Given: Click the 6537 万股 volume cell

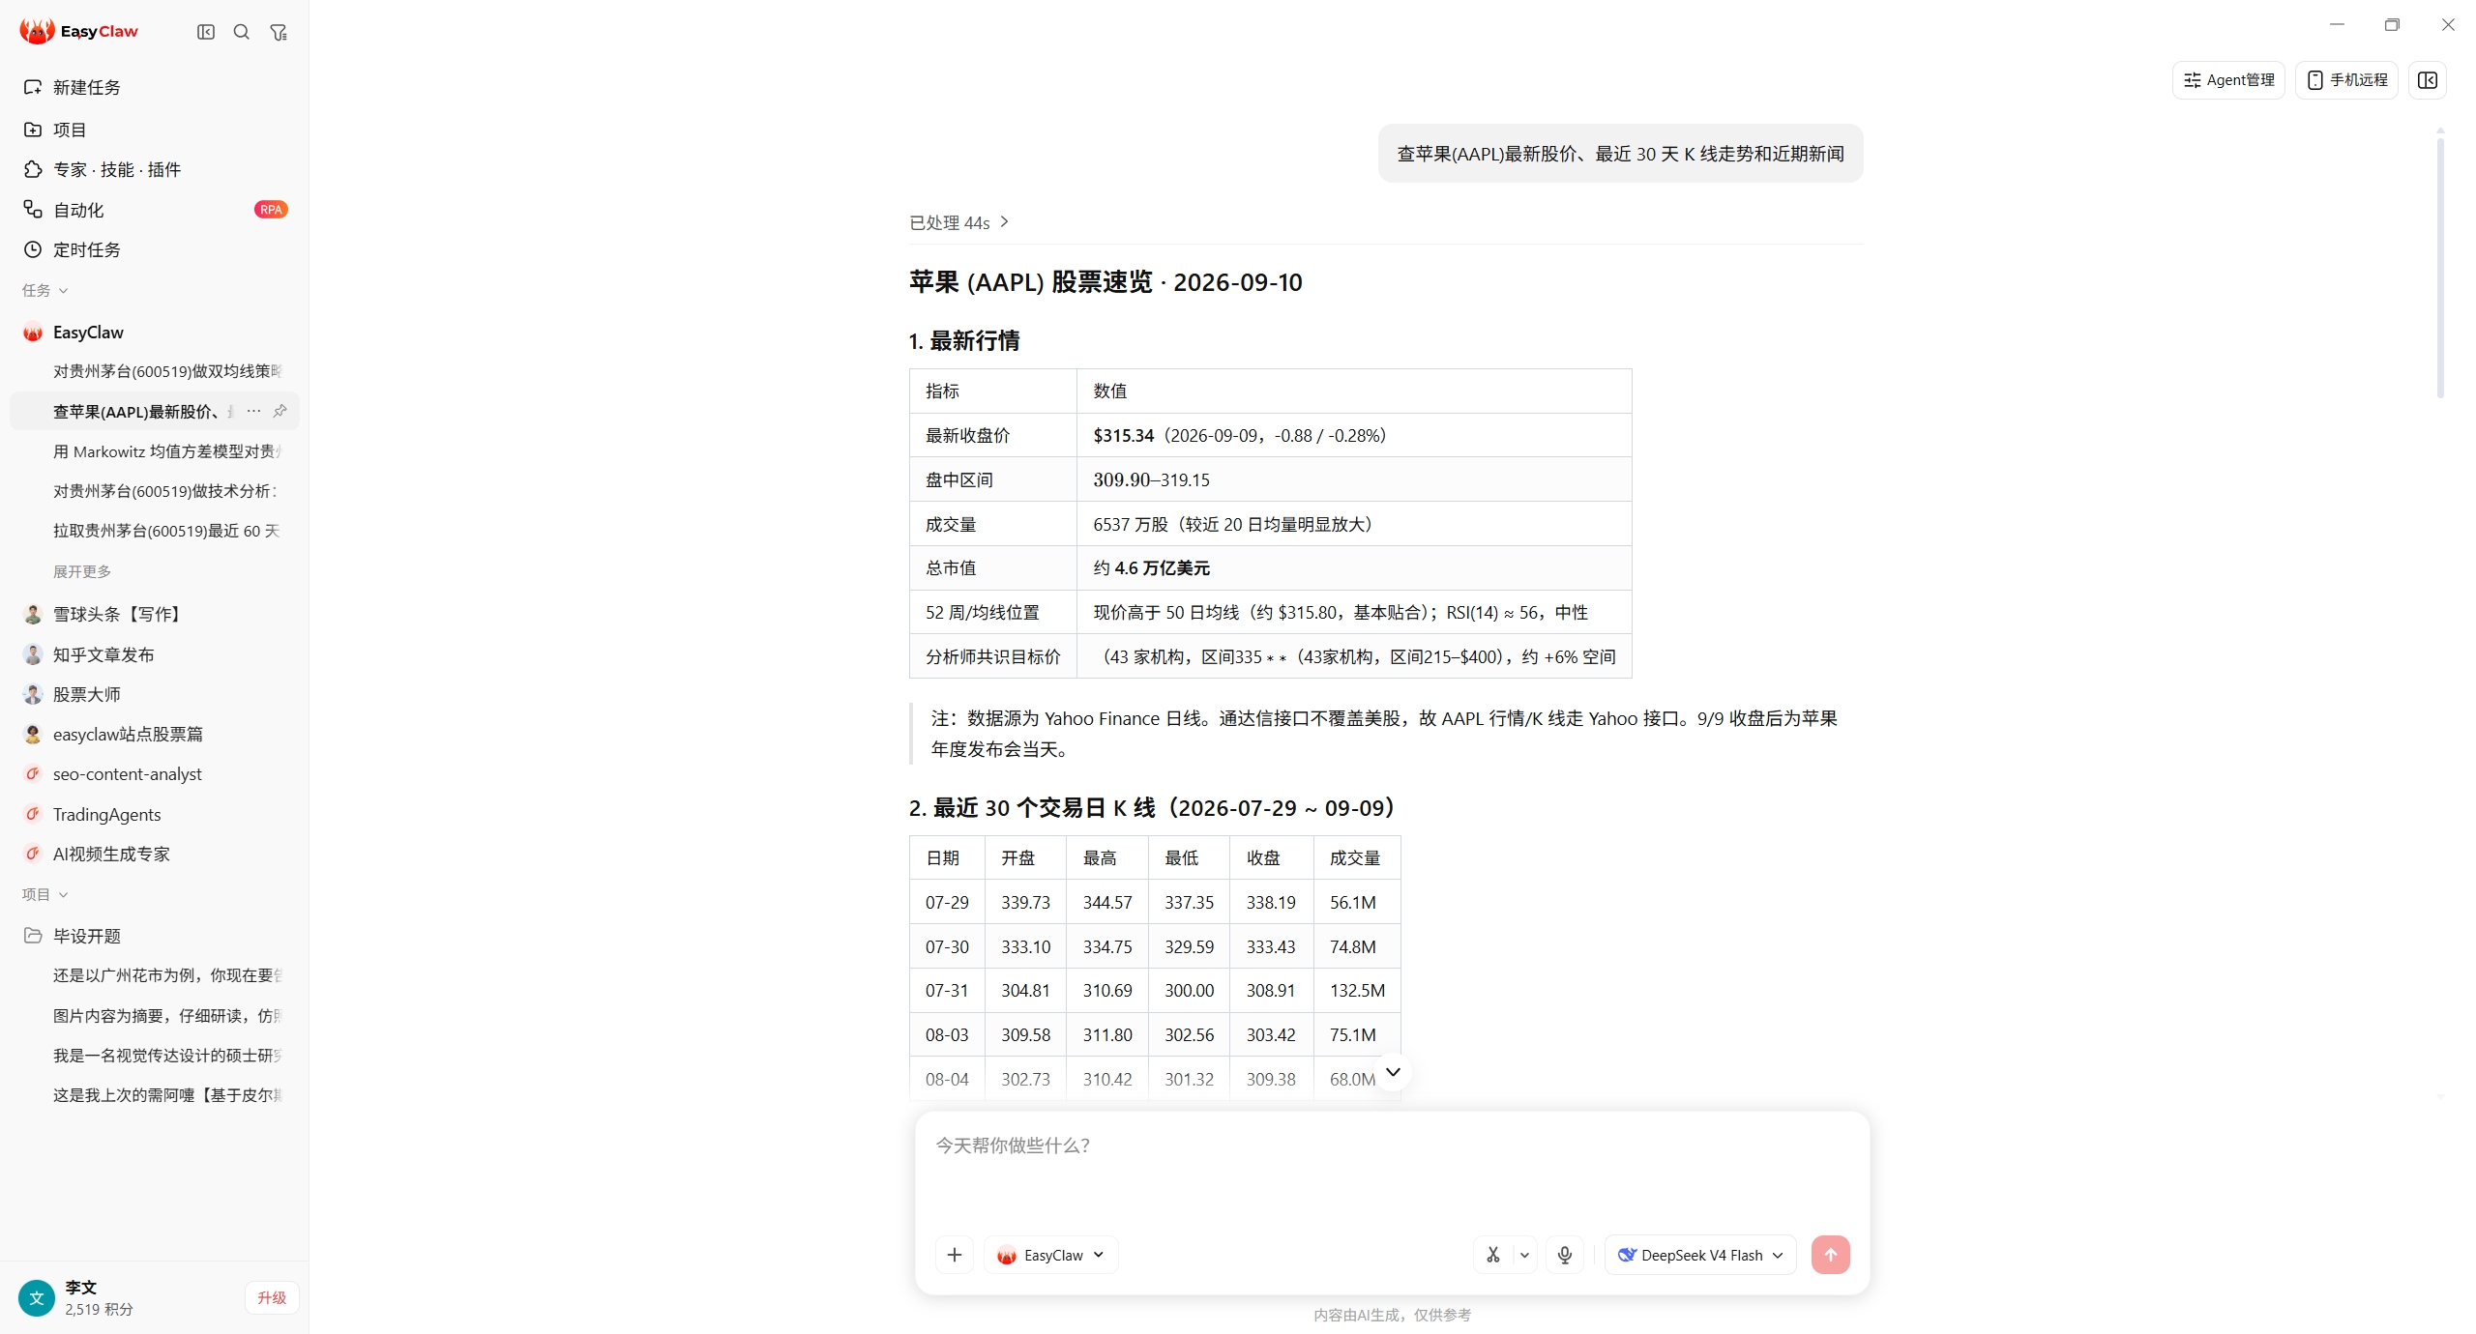Looking at the screenshot, I should coord(1354,524).
